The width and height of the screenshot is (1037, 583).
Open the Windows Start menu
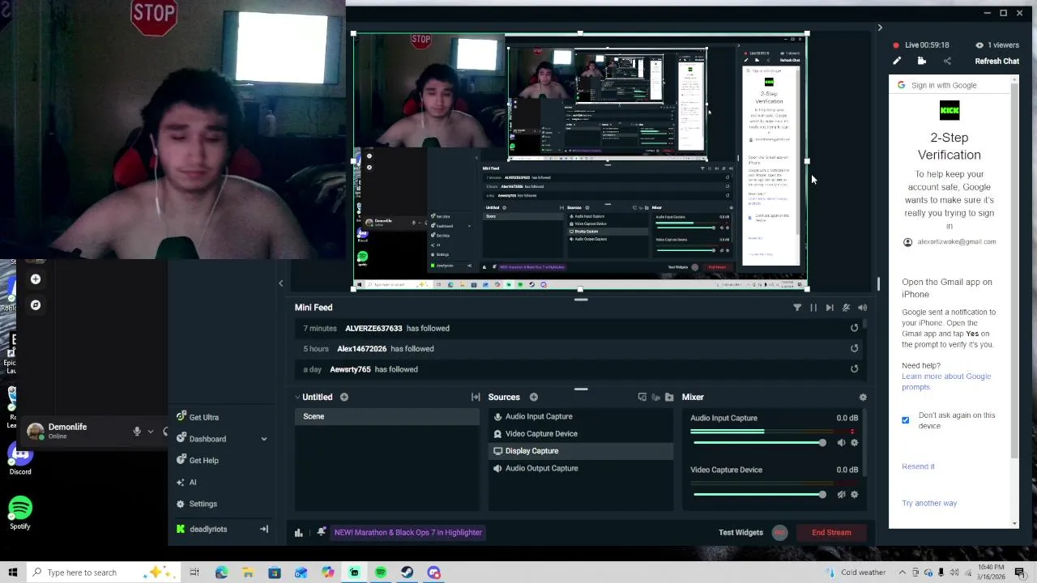(13, 572)
